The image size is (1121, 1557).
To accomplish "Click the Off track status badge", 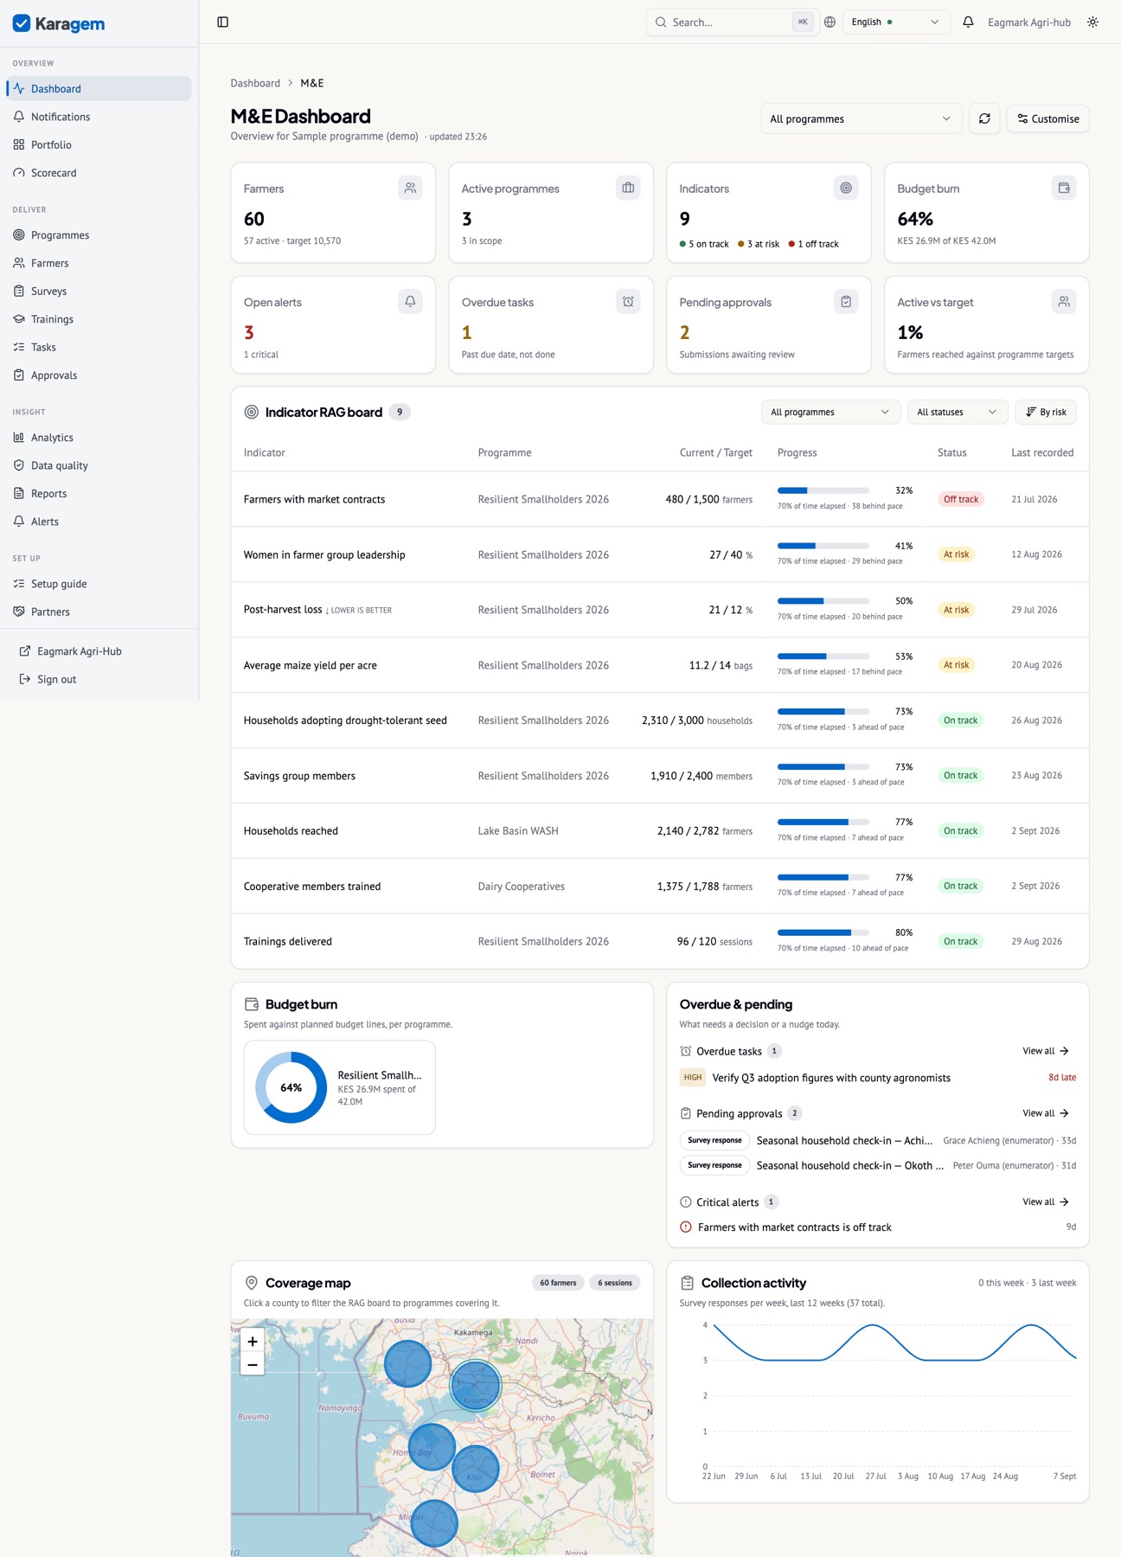I will [961, 499].
